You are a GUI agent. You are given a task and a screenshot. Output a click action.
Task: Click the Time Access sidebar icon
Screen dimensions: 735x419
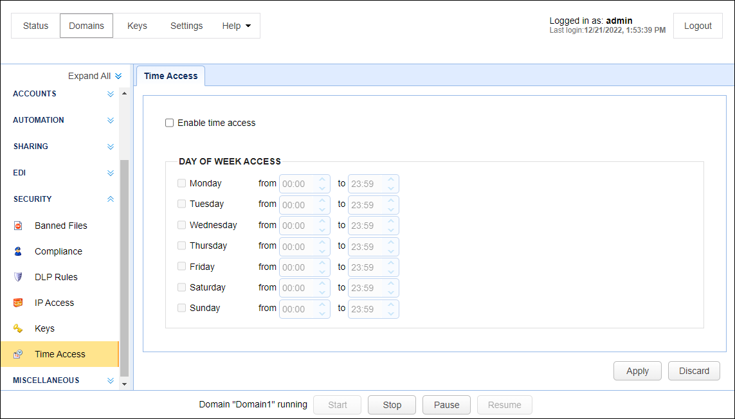pos(18,354)
